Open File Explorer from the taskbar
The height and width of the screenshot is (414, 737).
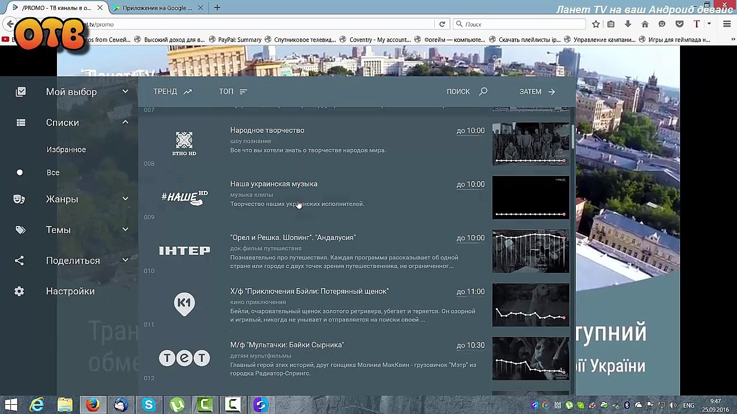pos(64,405)
